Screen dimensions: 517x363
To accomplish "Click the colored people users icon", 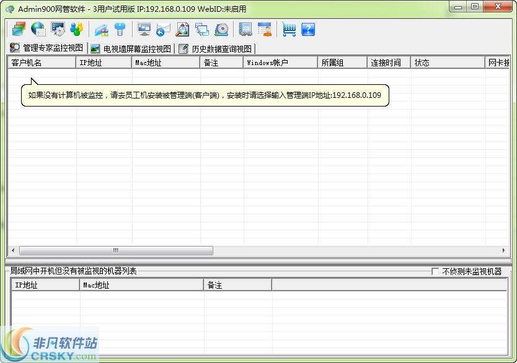I will pos(77,29).
